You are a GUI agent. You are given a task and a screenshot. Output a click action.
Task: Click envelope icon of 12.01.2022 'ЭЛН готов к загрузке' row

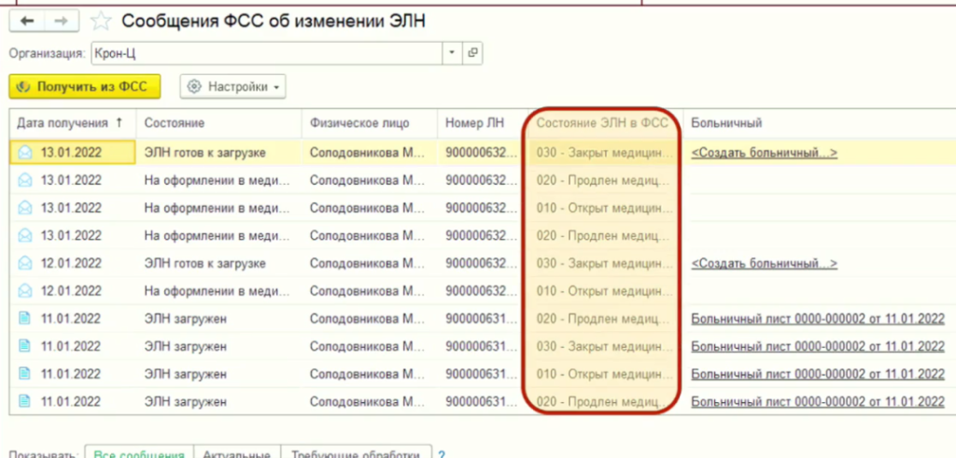(25, 264)
